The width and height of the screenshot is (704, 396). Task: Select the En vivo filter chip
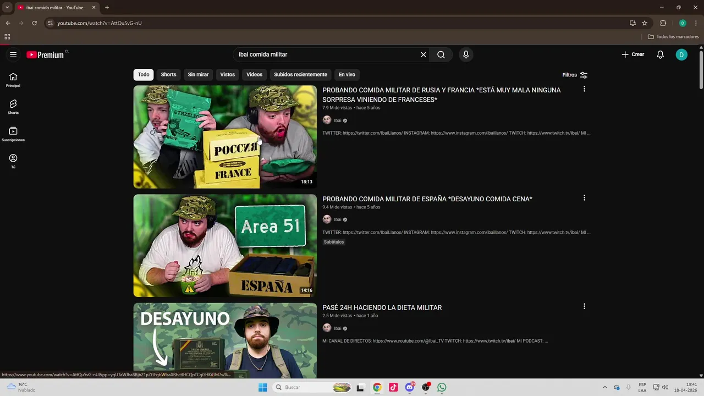coord(346,75)
